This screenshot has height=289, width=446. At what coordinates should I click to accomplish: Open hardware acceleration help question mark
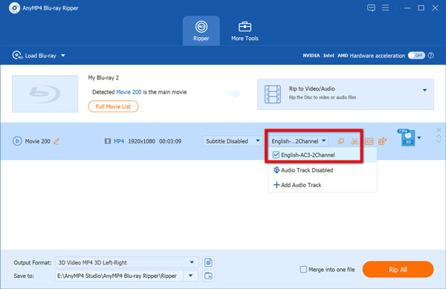431,56
